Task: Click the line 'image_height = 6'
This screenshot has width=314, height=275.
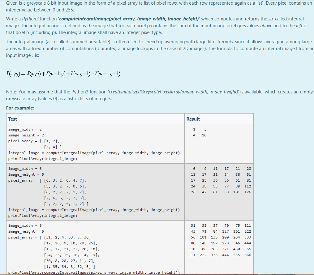Action: click(26, 231)
